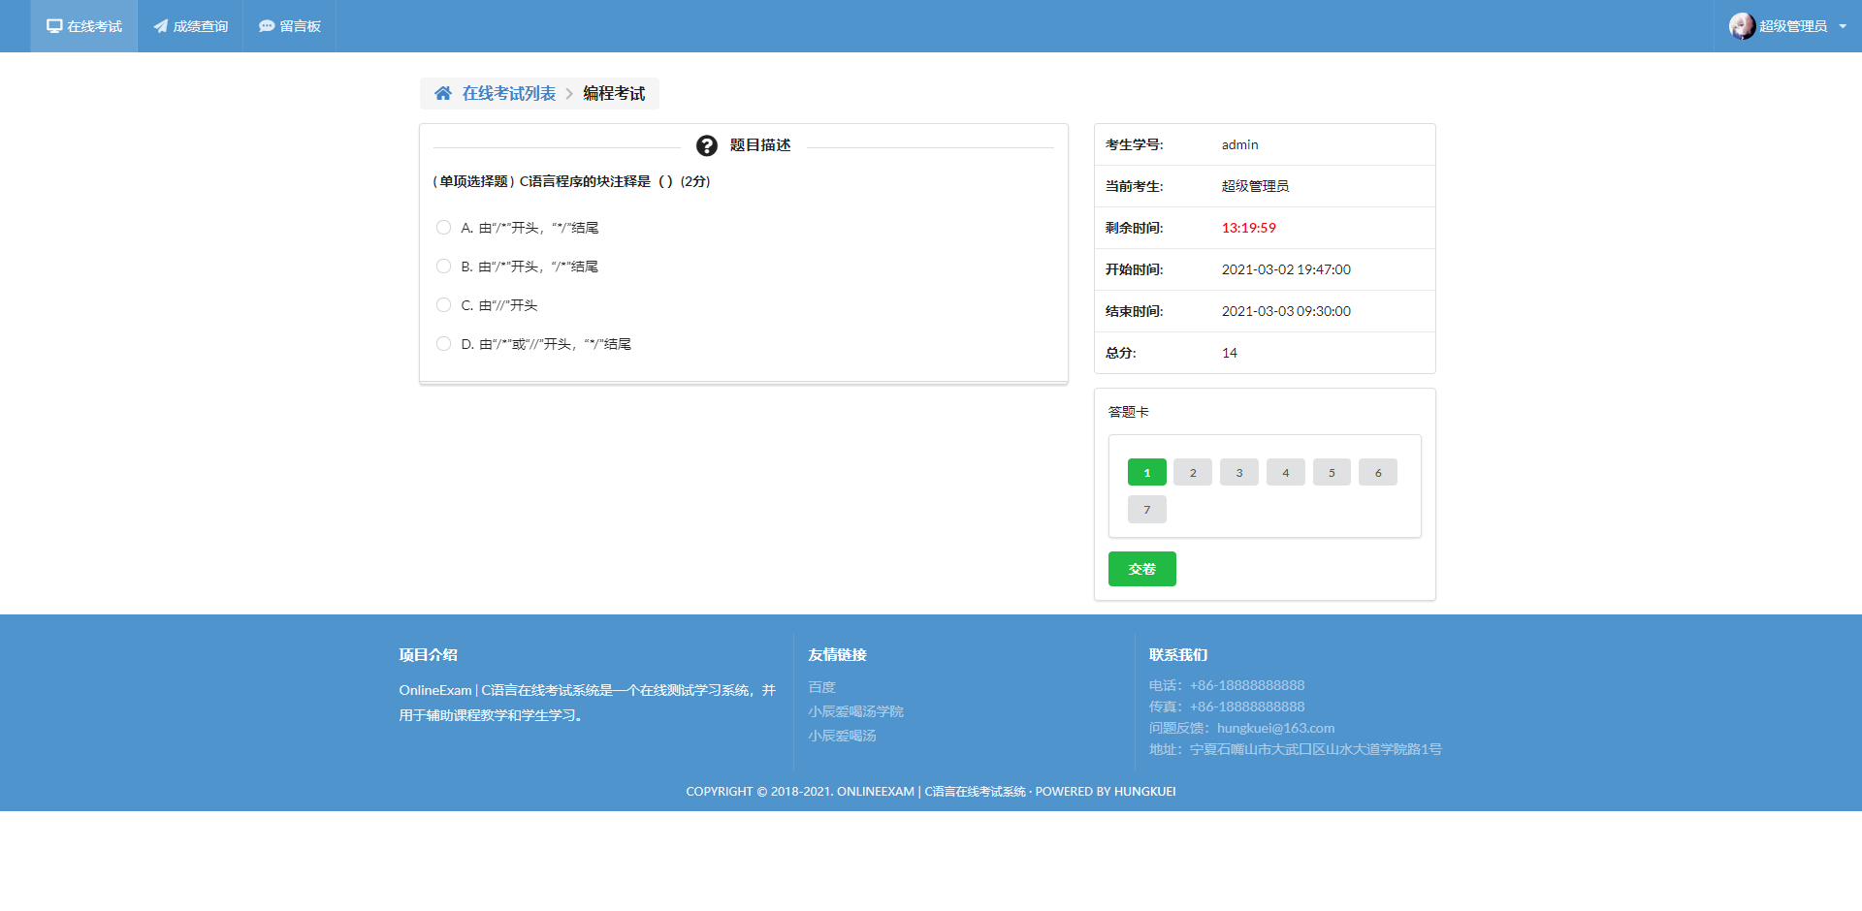Image resolution: width=1862 pixels, height=911 pixels.
Task: Go to question 7 in the answer card
Action: point(1146,509)
